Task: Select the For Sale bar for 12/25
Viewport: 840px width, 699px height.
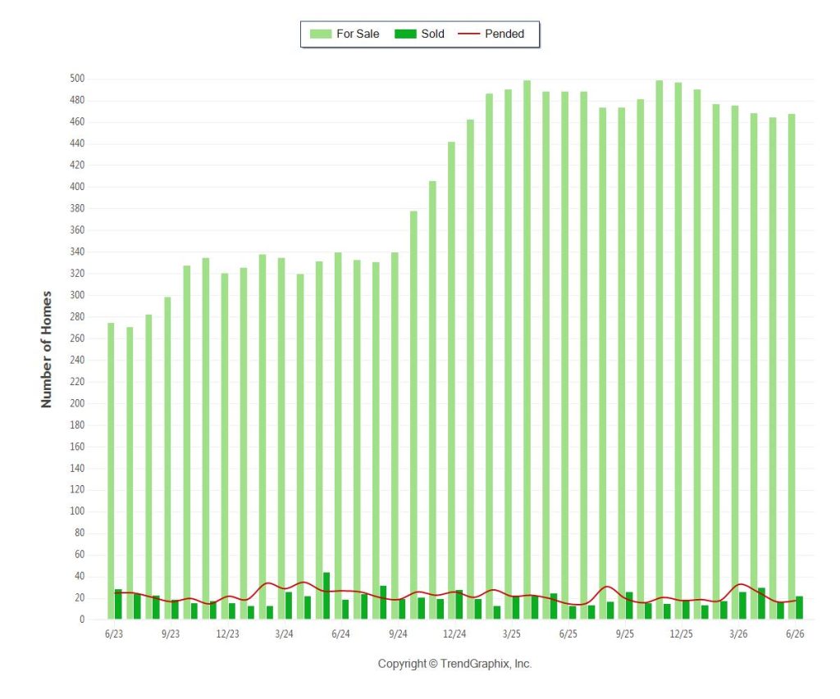Action: (678, 351)
